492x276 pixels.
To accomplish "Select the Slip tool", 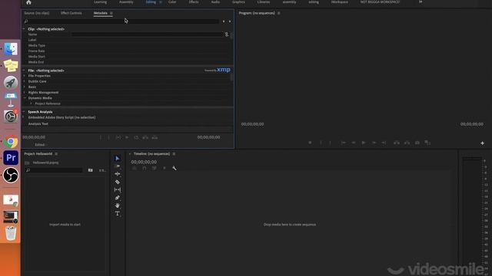I will (118, 189).
